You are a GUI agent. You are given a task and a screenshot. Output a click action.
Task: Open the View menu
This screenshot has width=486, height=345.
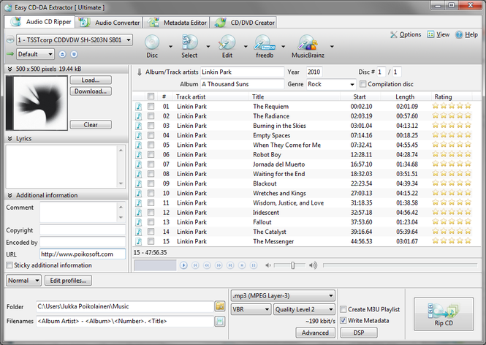438,34
